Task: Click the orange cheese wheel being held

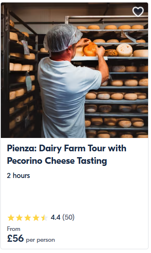Action: [90, 49]
